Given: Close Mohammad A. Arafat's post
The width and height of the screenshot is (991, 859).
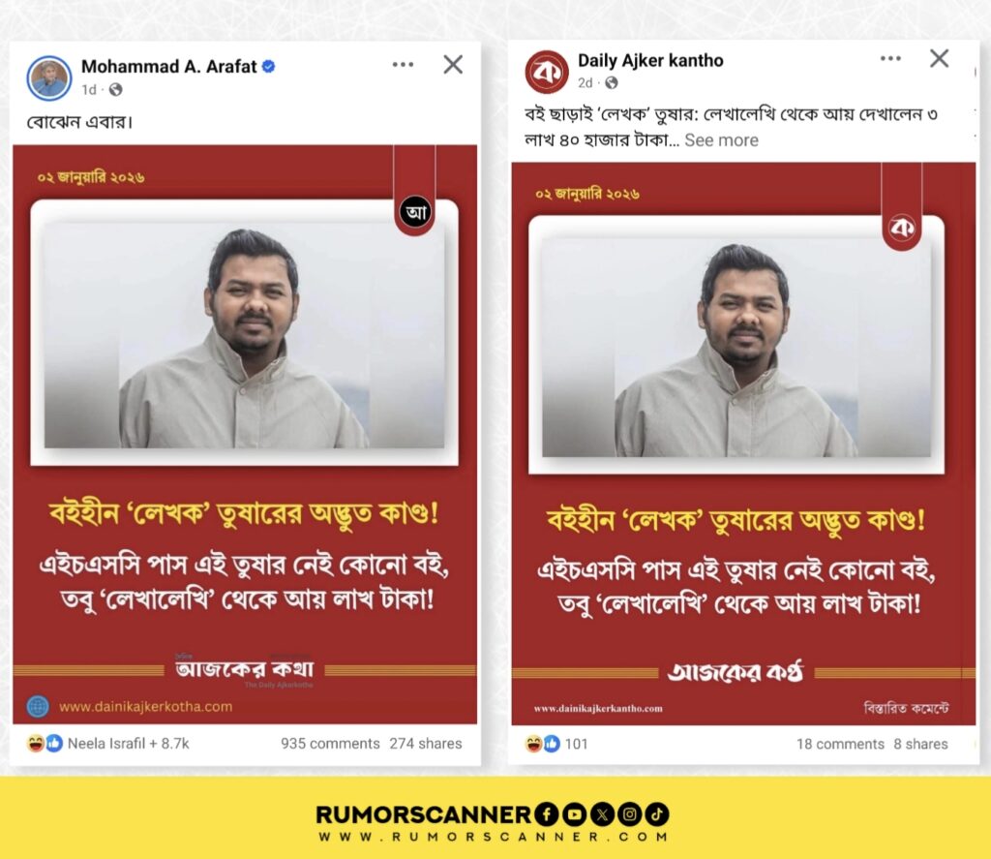Looking at the screenshot, I should (x=453, y=65).
